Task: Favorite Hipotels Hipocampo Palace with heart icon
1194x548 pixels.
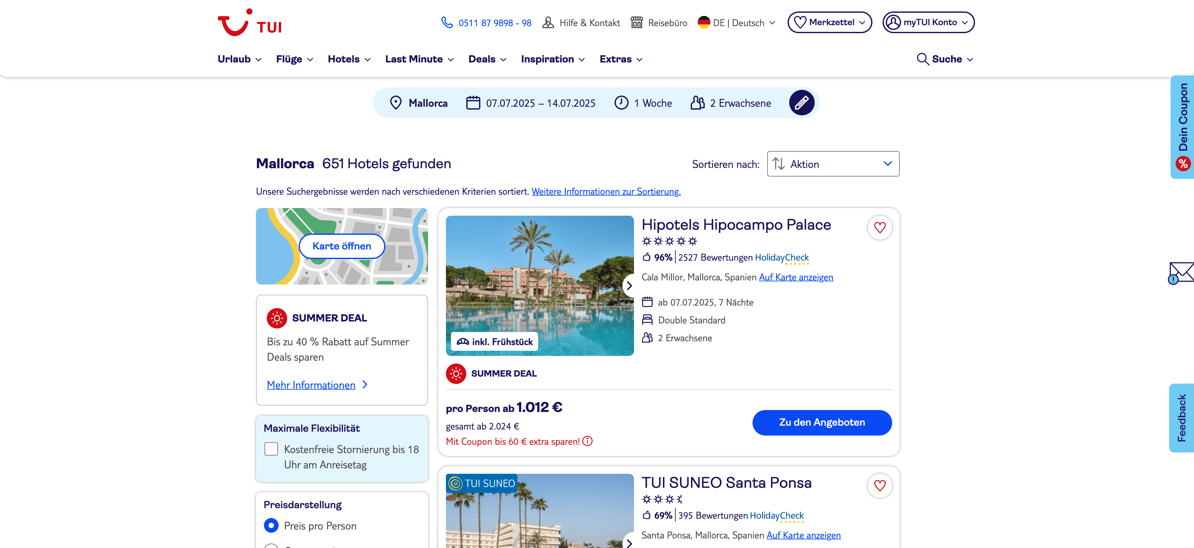Action: point(879,228)
